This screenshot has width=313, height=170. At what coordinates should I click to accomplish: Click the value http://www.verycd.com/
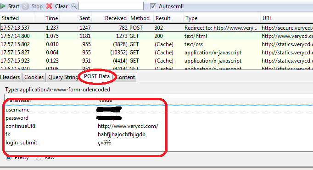[128, 126]
